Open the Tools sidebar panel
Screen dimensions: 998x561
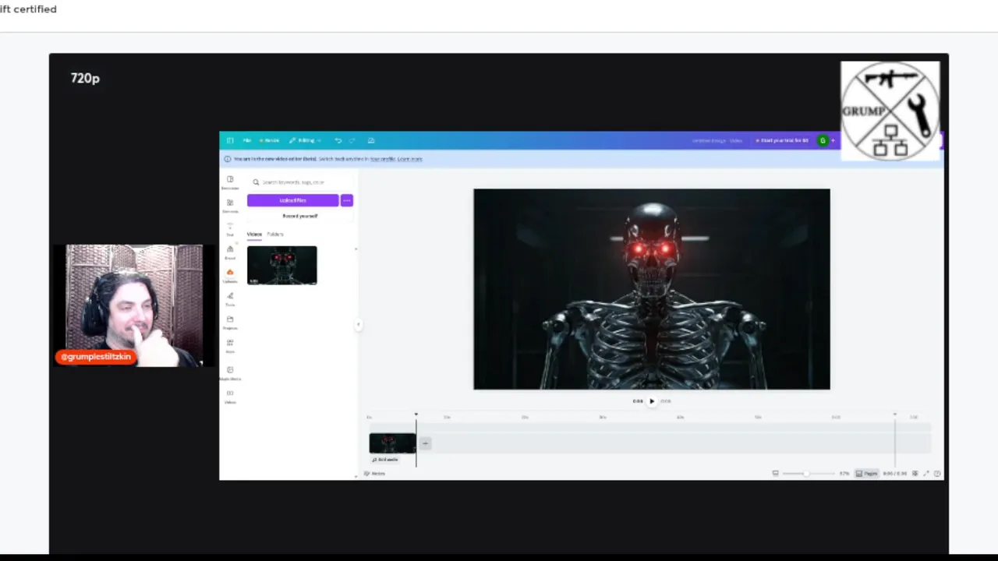pos(230,299)
